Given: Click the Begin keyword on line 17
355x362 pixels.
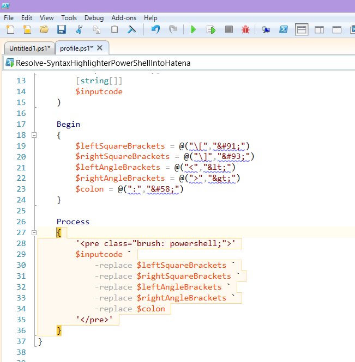Looking at the screenshot, I should [x=68, y=124].
